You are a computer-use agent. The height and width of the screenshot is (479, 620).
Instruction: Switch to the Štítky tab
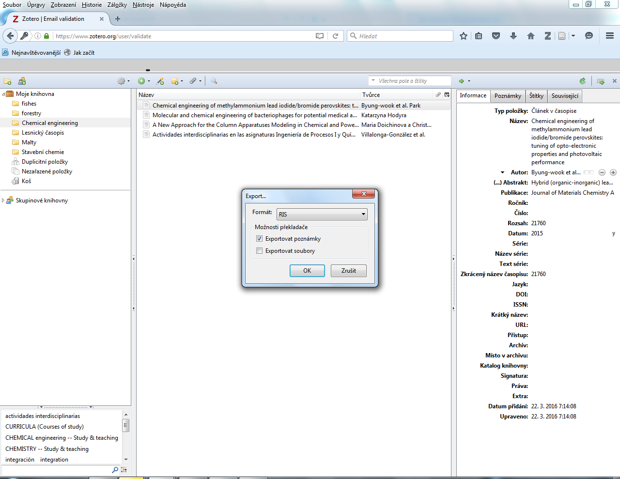click(536, 96)
